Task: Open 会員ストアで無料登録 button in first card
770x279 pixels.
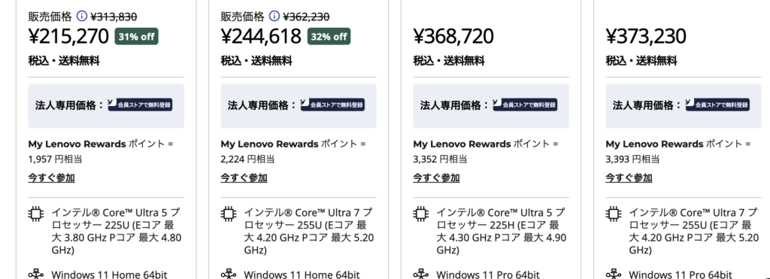Action: point(140,105)
